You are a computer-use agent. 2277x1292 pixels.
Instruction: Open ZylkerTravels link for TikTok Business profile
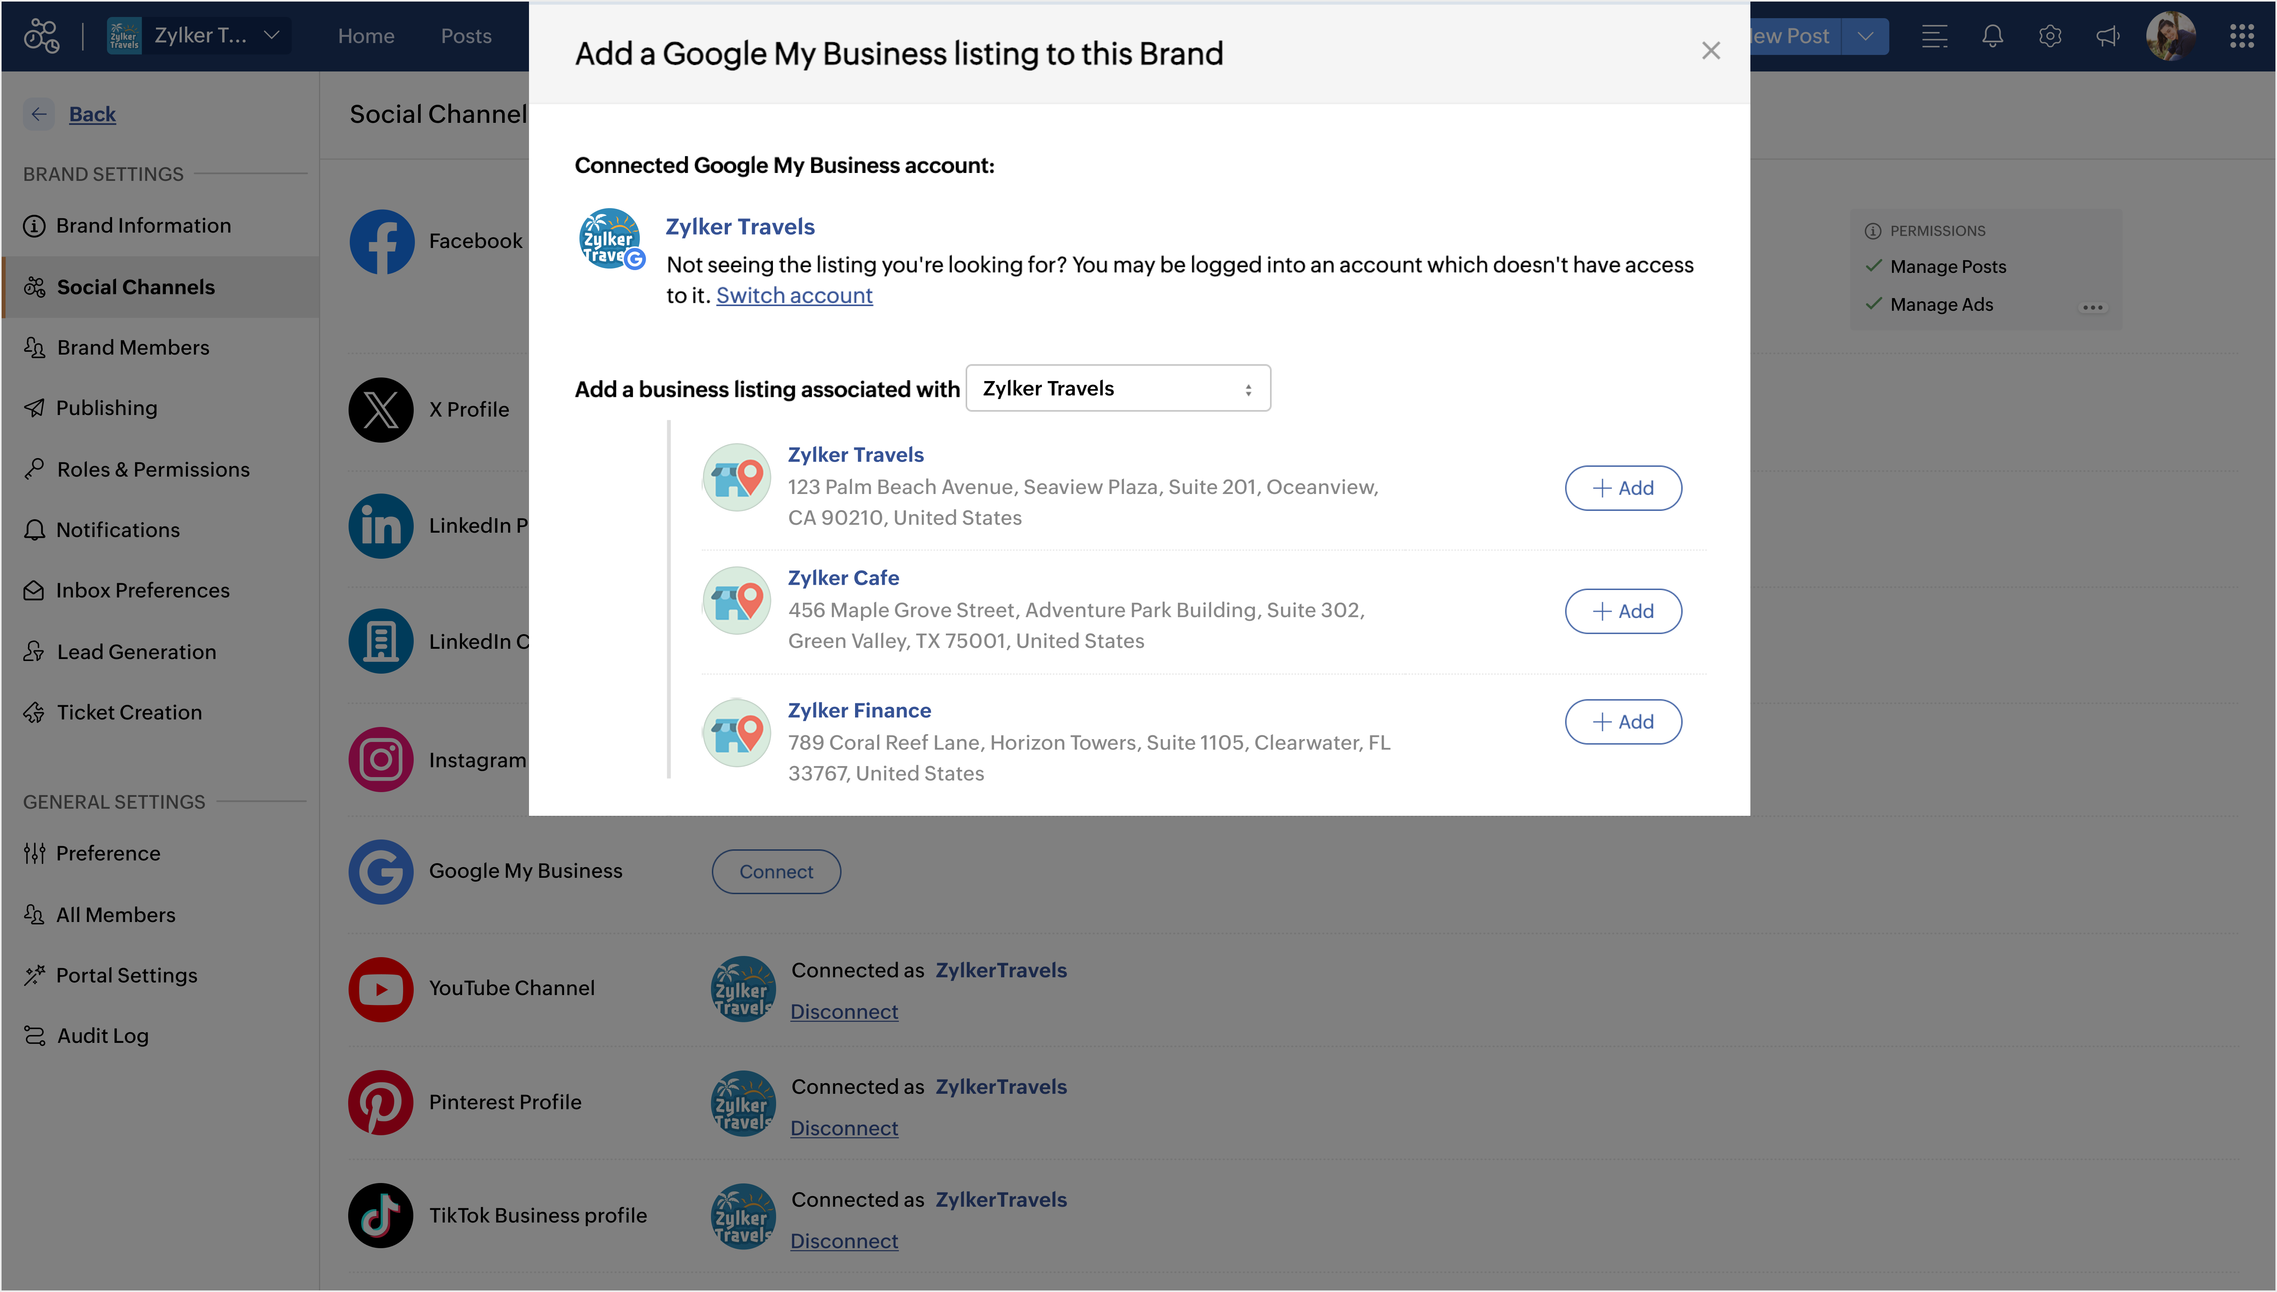1001,1199
